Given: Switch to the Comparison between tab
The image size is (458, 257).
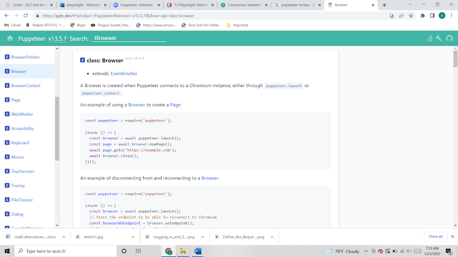Looking at the screenshot, I should (244, 5).
